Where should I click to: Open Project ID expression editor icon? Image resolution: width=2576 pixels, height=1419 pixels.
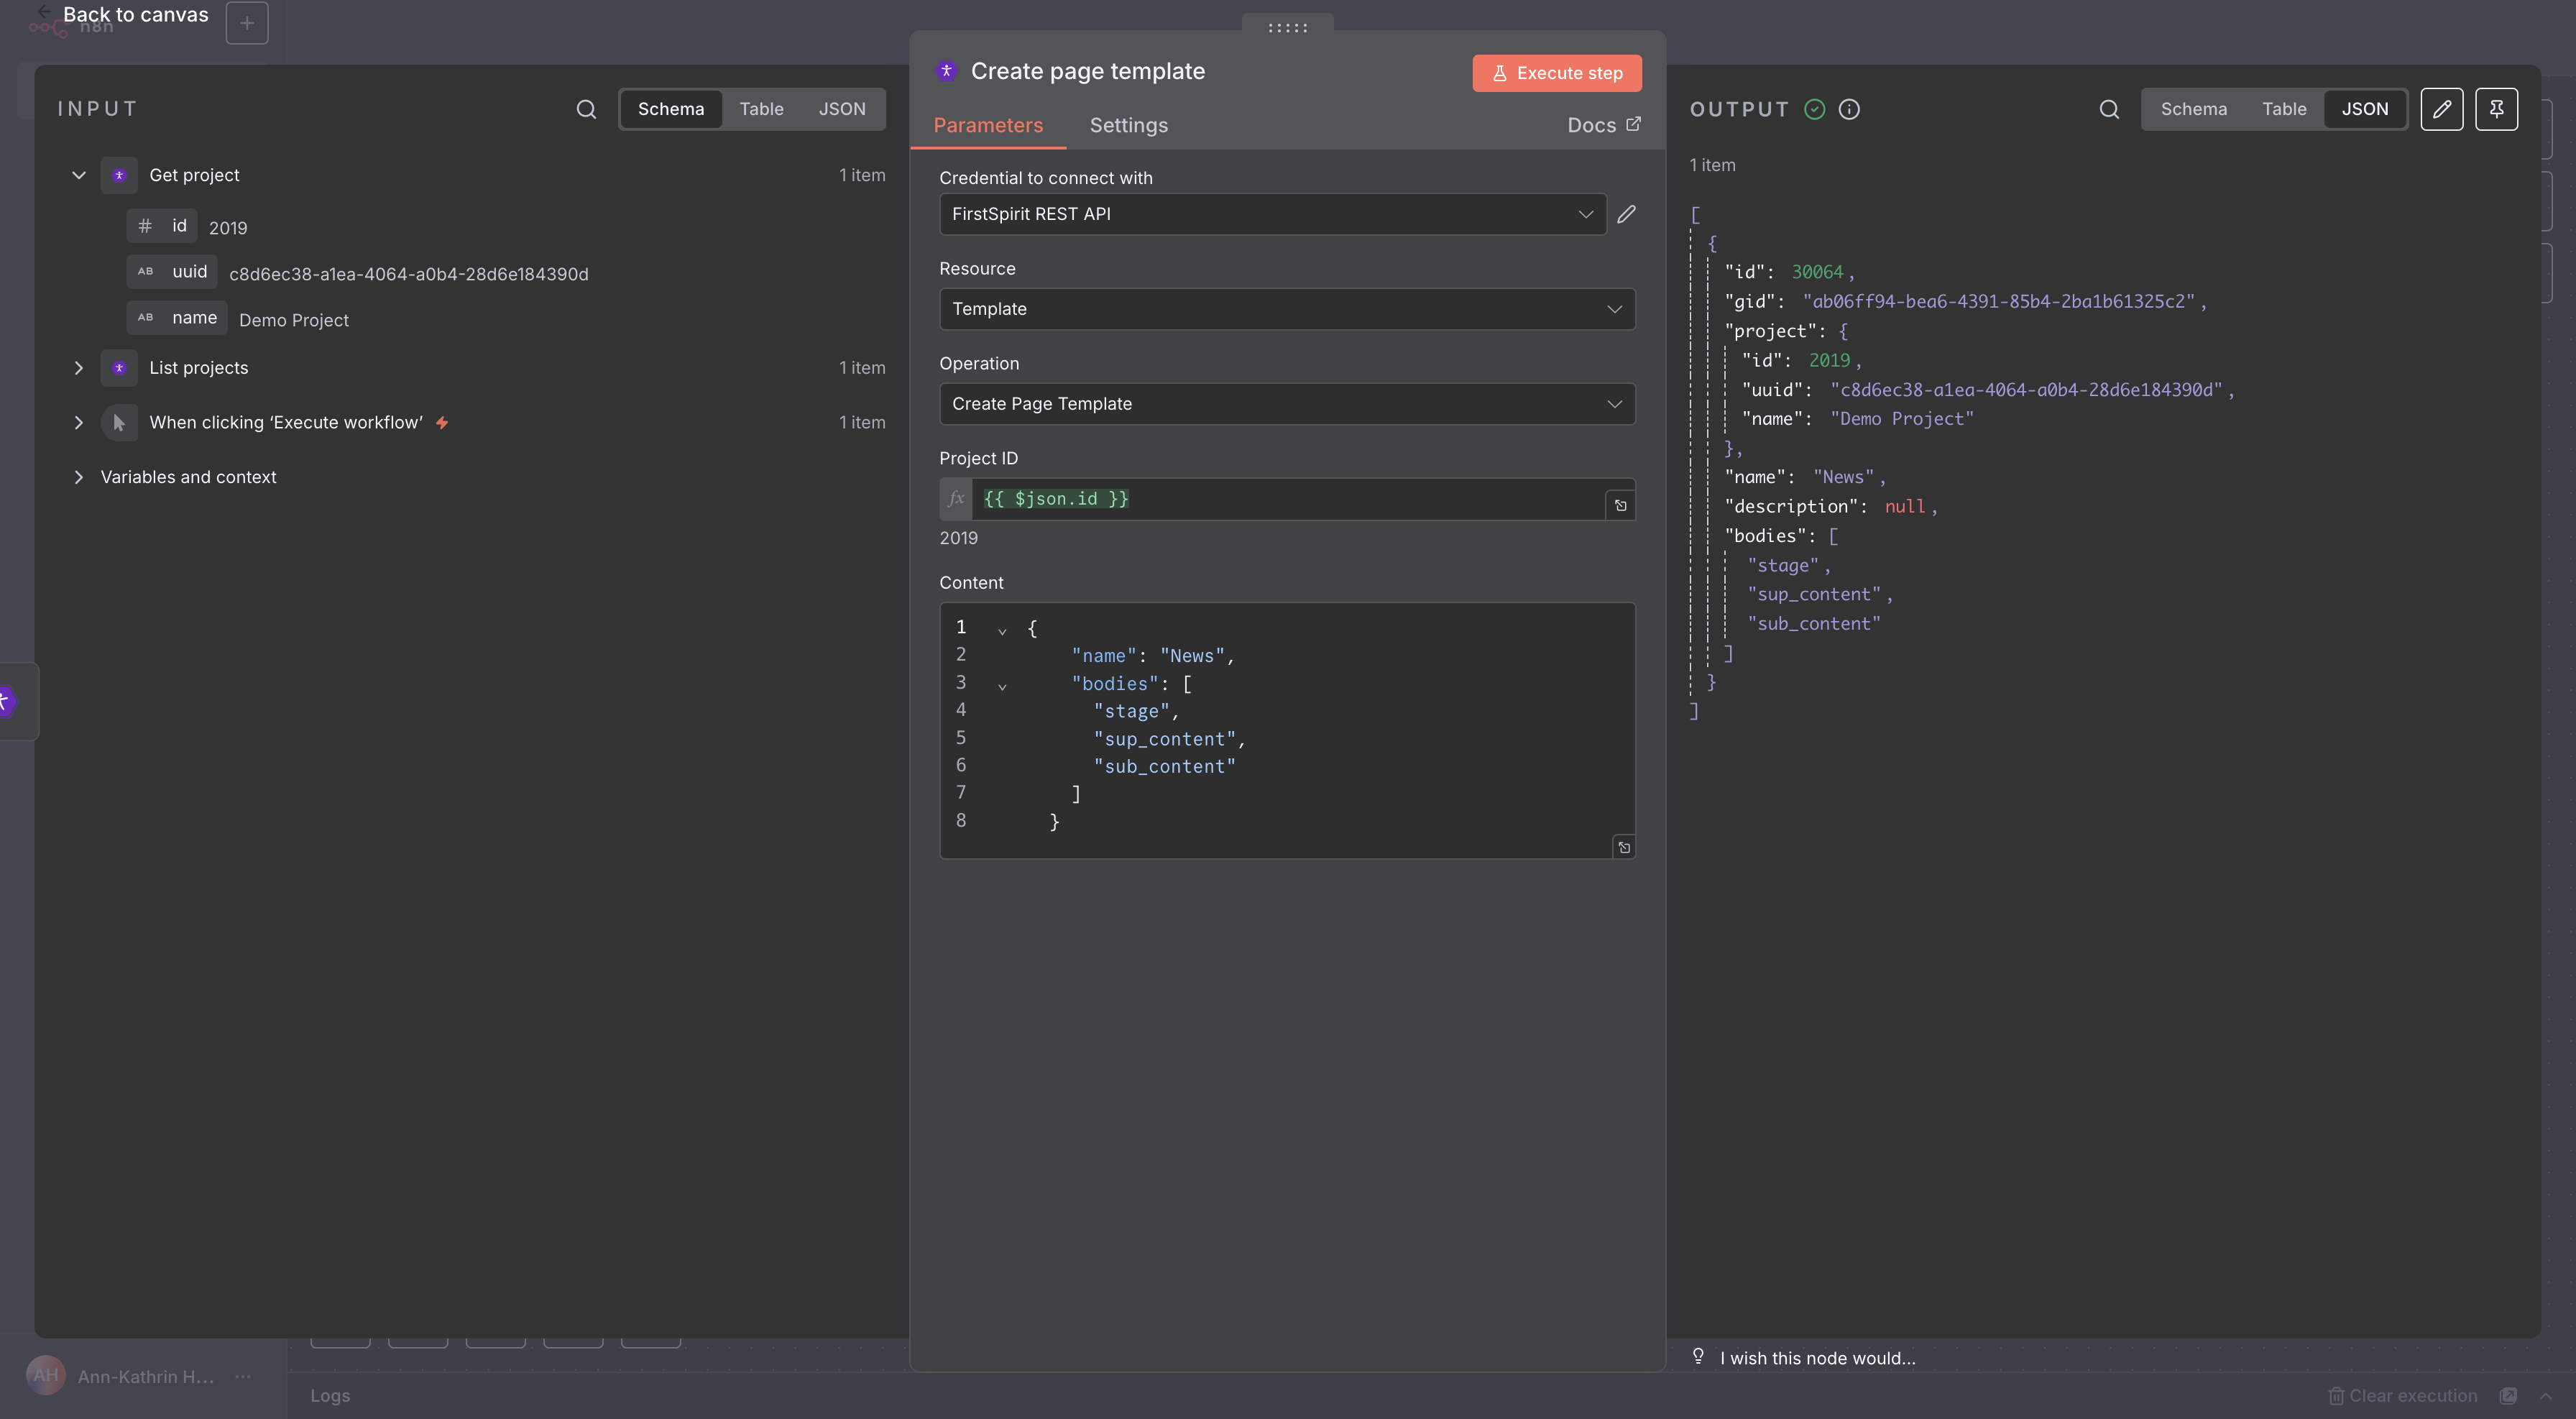[1621, 505]
